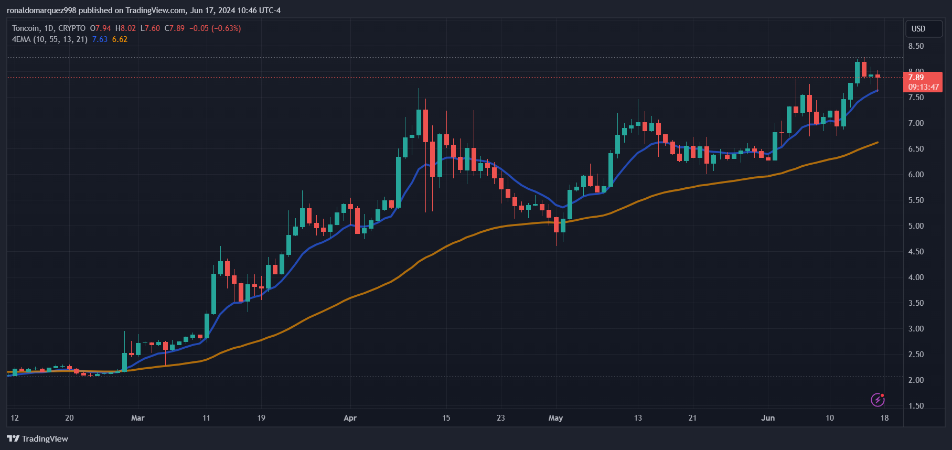Click the 15 date label on time axis
Image resolution: width=952 pixels, height=450 pixels.
point(446,418)
